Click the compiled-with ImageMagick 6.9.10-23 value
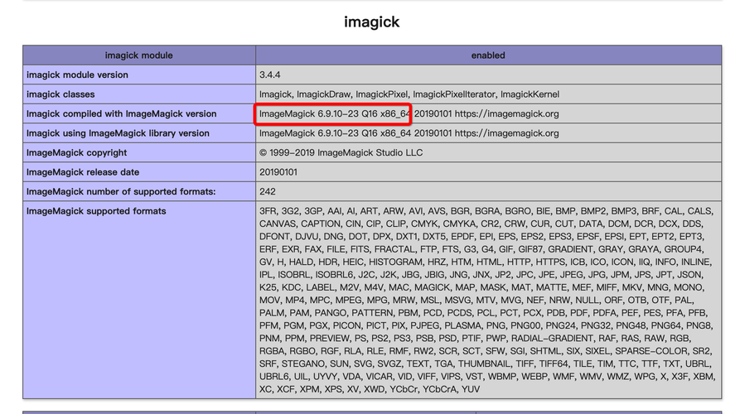740x414 pixels. [x=409, y=113]
